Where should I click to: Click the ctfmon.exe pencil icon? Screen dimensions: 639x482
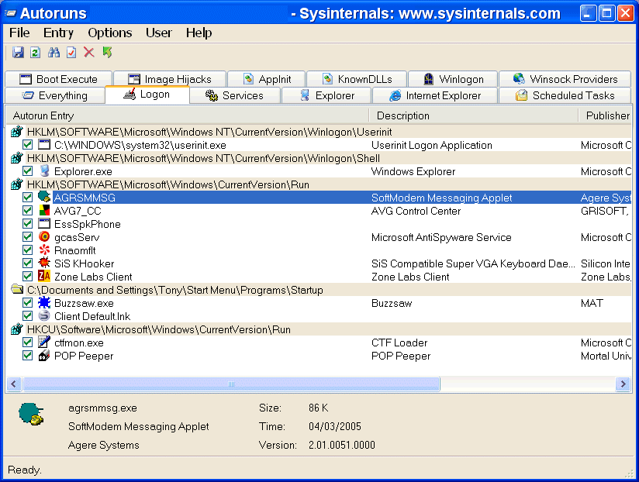click(x=44, y=342)
